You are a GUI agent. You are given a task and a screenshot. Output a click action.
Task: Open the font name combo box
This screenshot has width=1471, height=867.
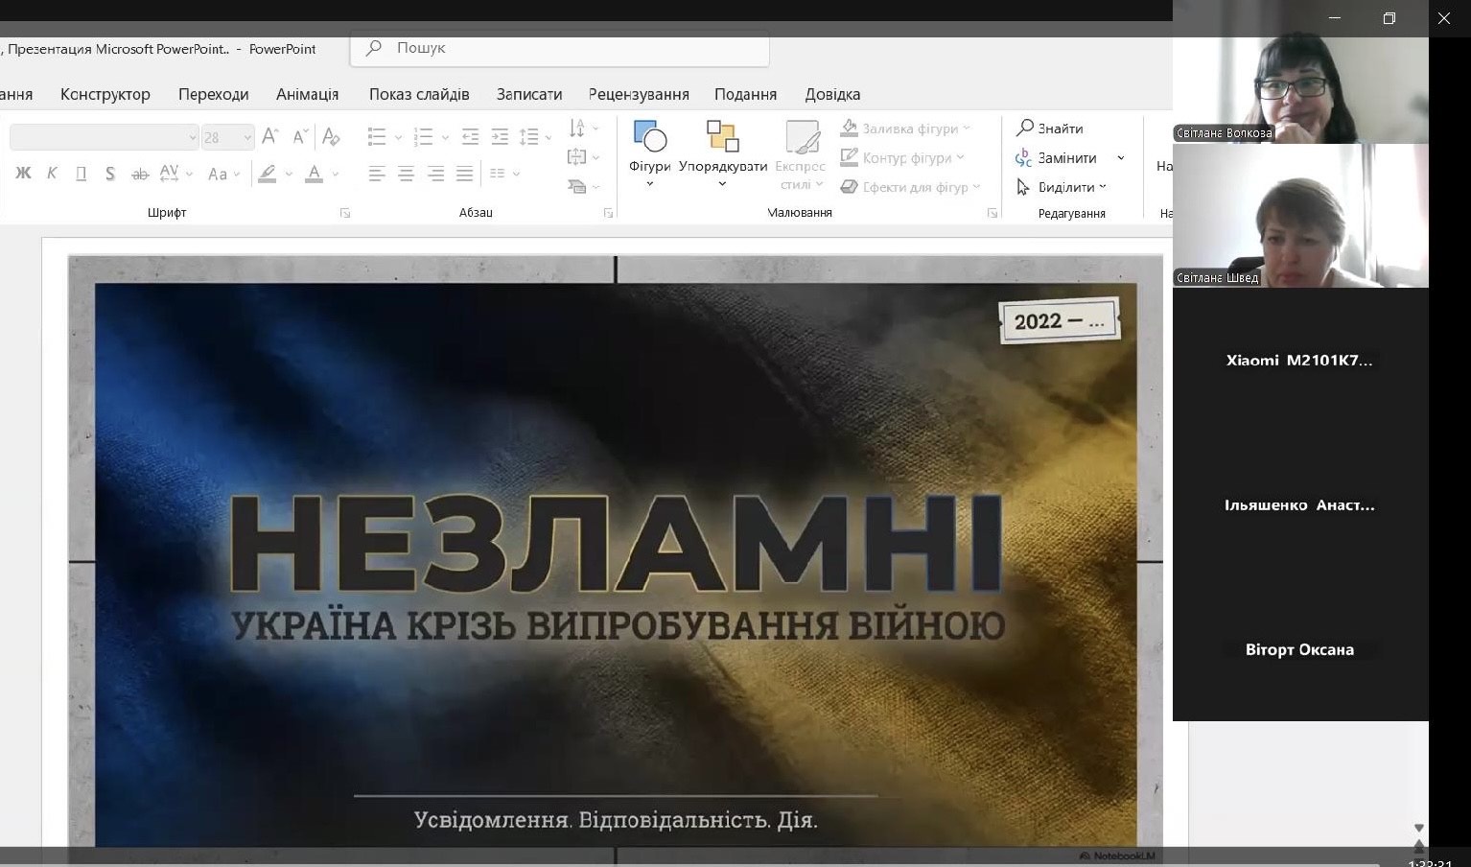pos(104,137)
